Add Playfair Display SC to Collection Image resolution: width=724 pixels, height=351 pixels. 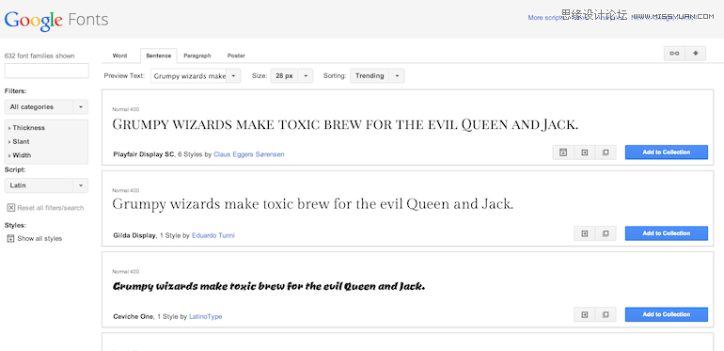point(667,152)
